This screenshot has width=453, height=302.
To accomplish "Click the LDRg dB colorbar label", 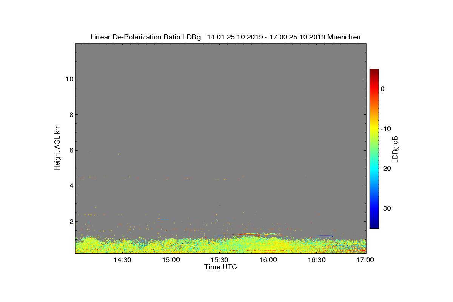I will coord(395,149).
